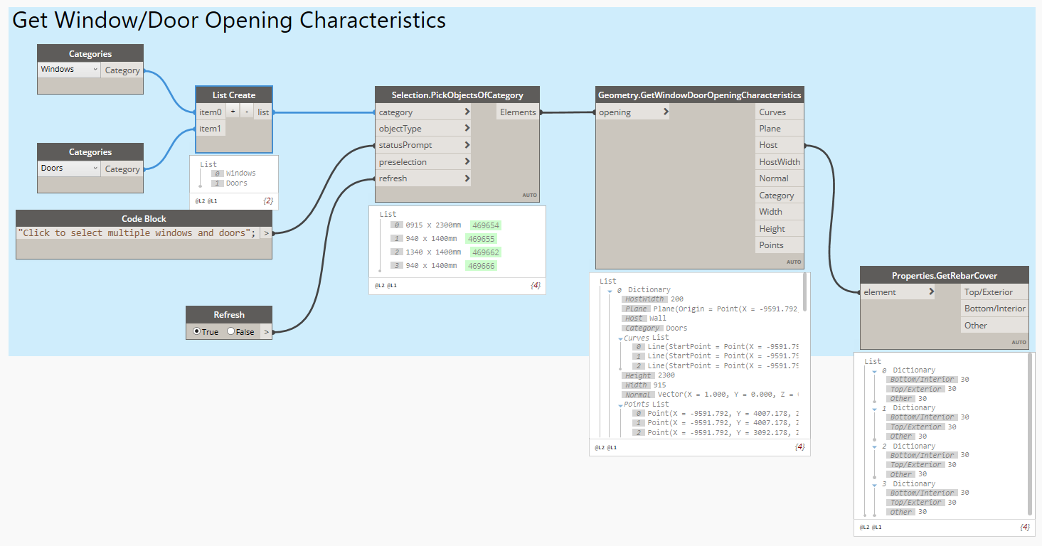Collapse the Points List in opening characteristics preview
This screenshot has height=546, width=1042.
coord(621,405)
